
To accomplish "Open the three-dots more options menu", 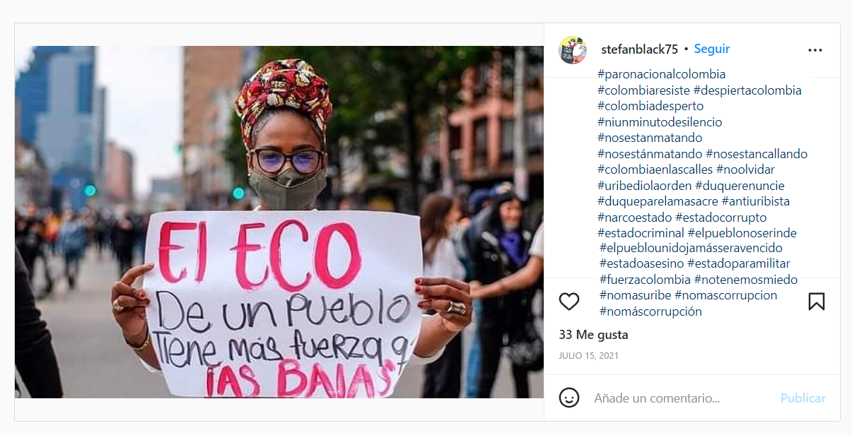I will pyautogui.click(x=815, y=50).
